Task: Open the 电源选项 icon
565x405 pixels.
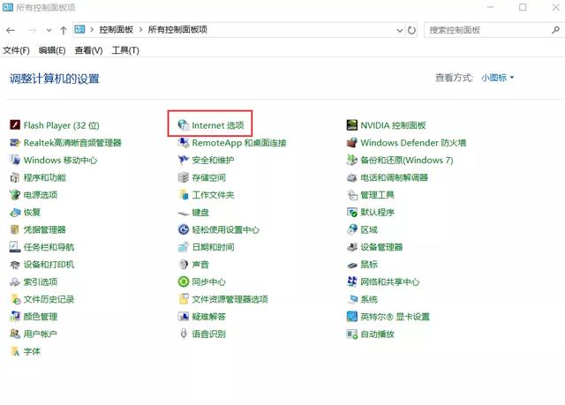Action: coord(15,195)
